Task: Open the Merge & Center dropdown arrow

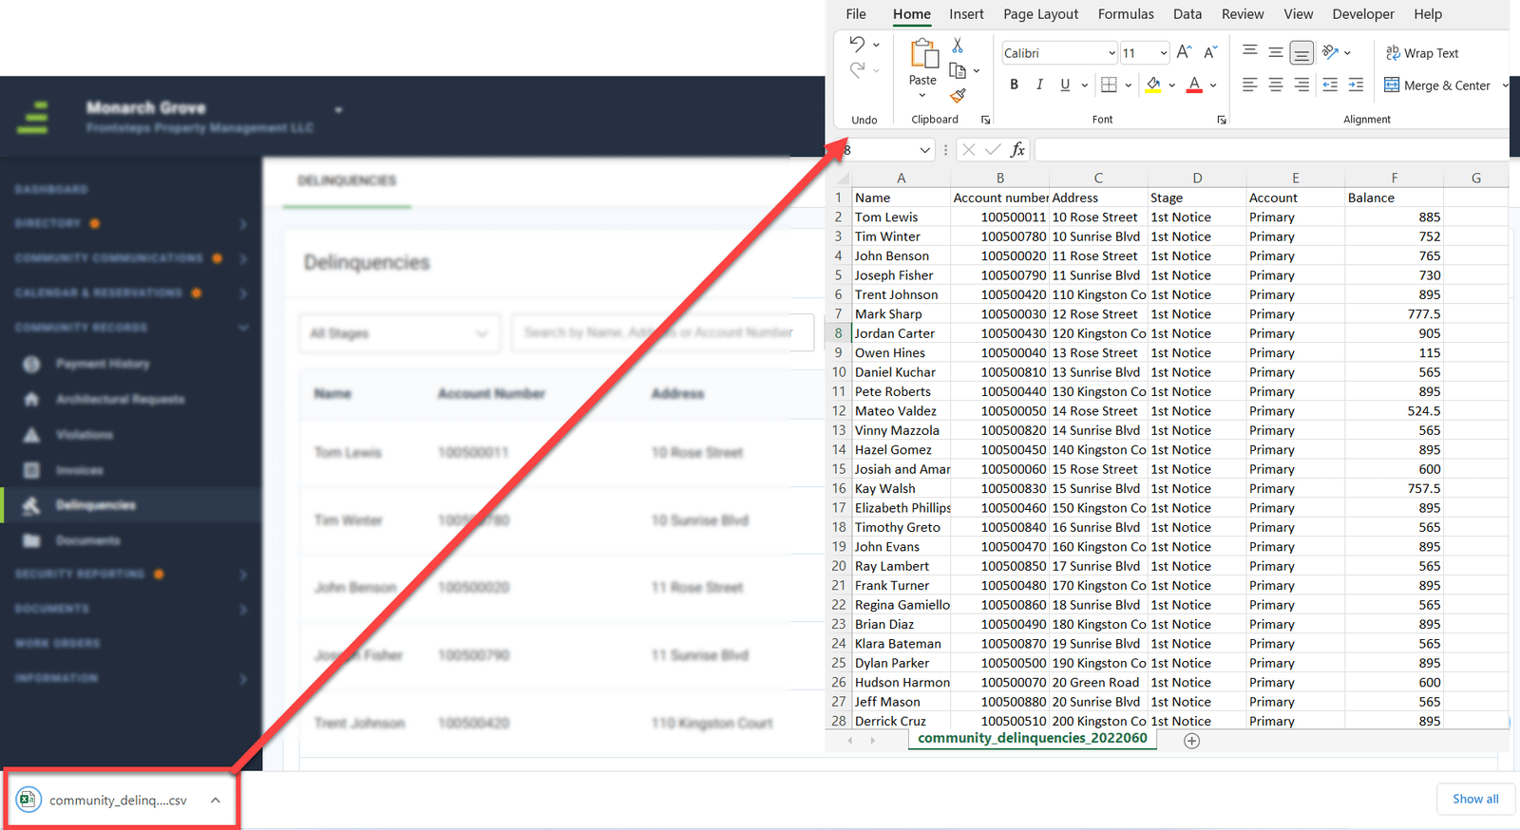Action: (1505, 85)
